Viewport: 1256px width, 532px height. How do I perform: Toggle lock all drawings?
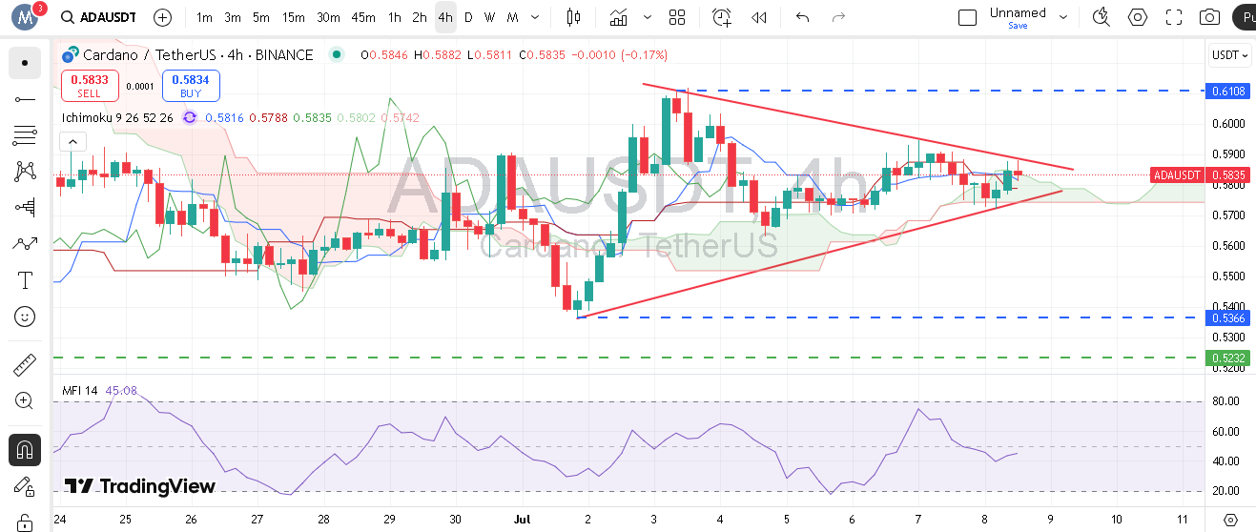tap(25, 522)
